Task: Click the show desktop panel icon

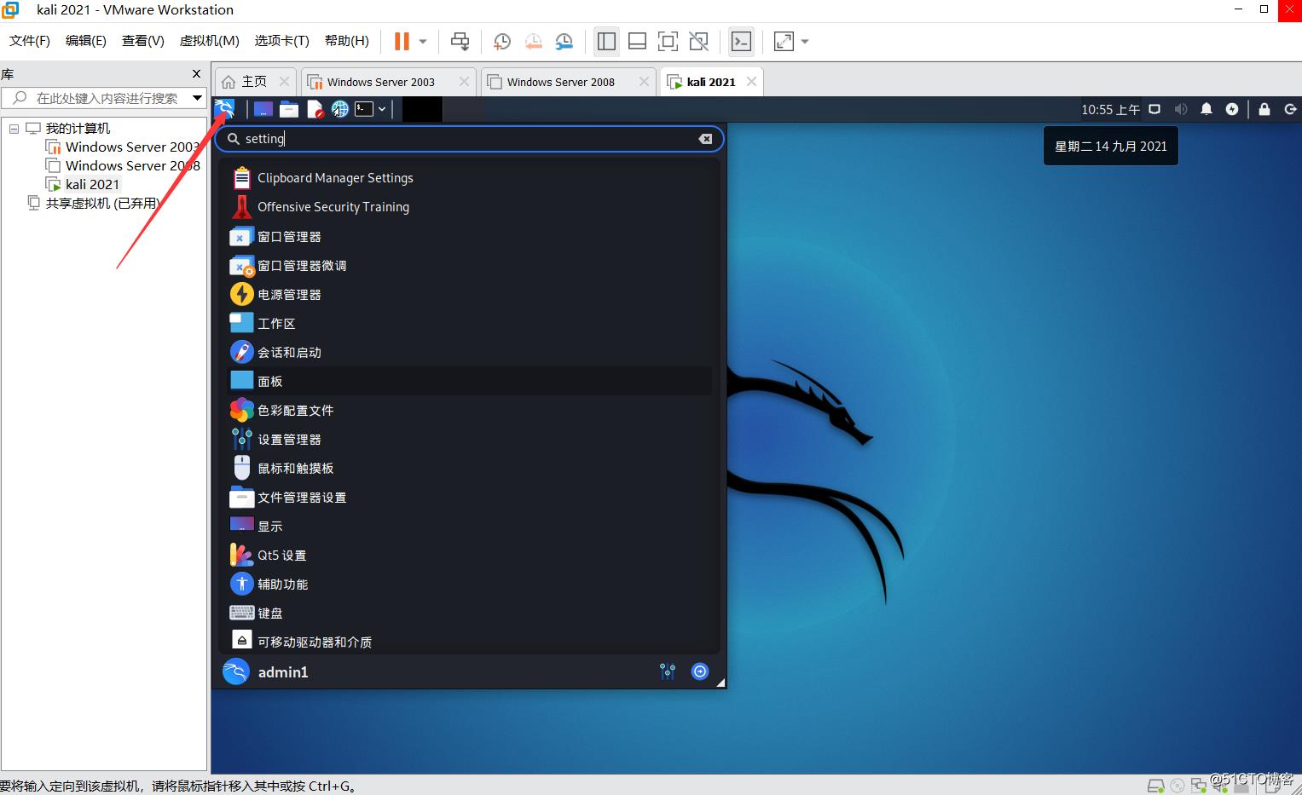Action: click(x=263, y=109)
